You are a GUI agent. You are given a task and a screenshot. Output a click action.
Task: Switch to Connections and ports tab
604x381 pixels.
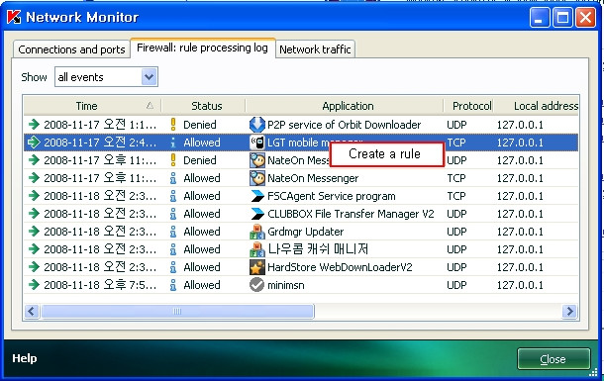(x=71, y=49)
